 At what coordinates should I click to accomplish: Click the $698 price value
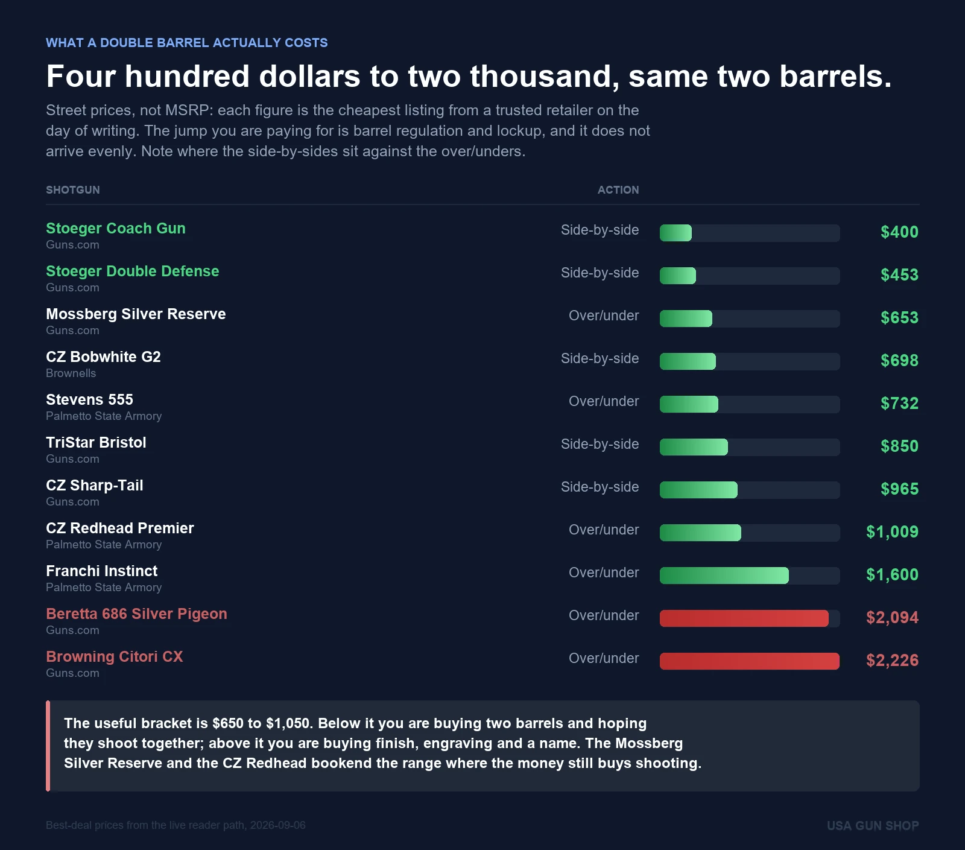pyautogui.click(x=899, y=361)
